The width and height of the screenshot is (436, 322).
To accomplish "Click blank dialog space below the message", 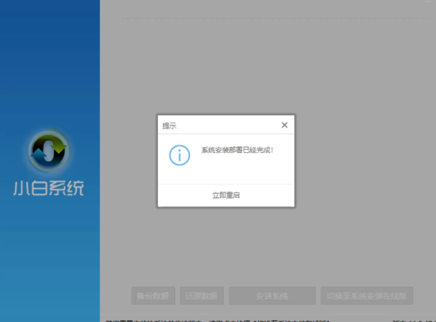I will tap(225, 173).
